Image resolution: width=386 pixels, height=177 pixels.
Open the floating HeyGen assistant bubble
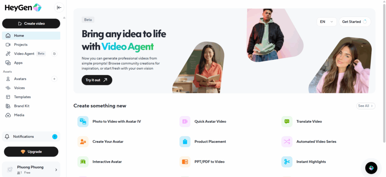(x=371, y=168)
